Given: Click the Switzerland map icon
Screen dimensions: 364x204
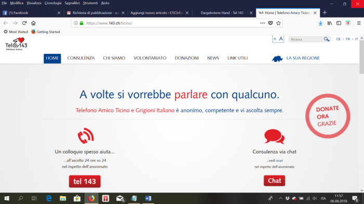Looking at the screenshot, I should pyautogui.click(x=277, y=59).
